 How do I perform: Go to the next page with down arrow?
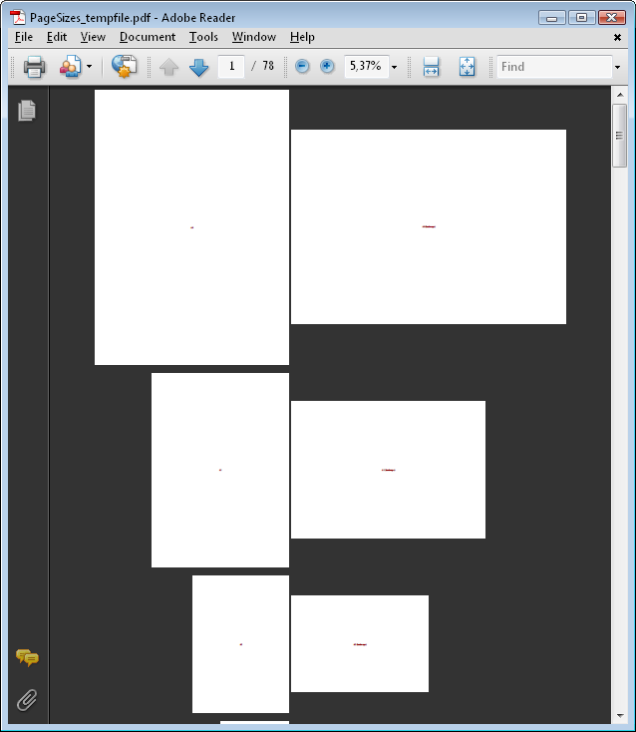tap(198, 67)
